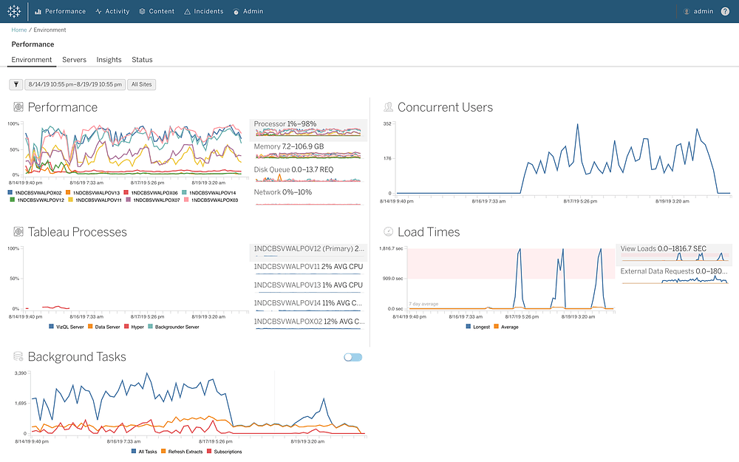Select the View Loads sparkline

tap(675, 254)
